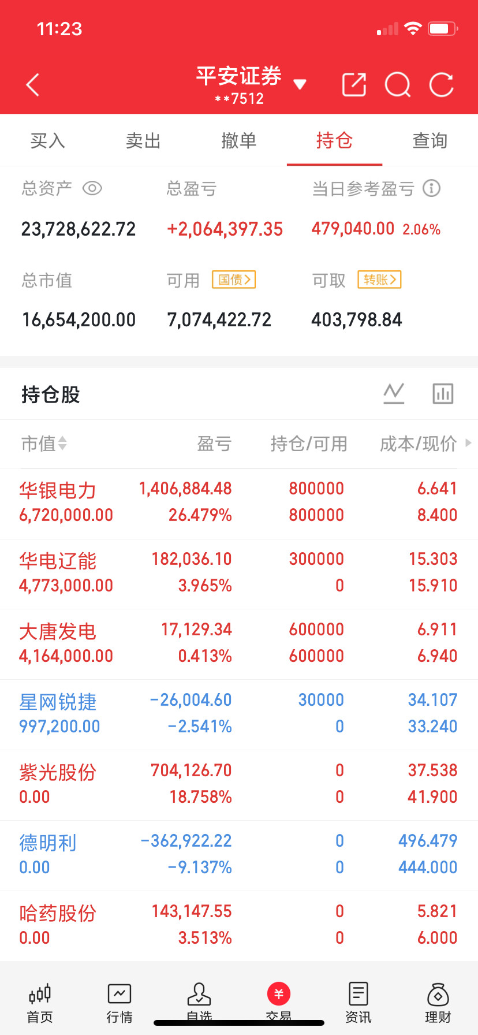Tap the 成本/现价 column header
This screenshot has width=478, height=1035.
point(418,444)
